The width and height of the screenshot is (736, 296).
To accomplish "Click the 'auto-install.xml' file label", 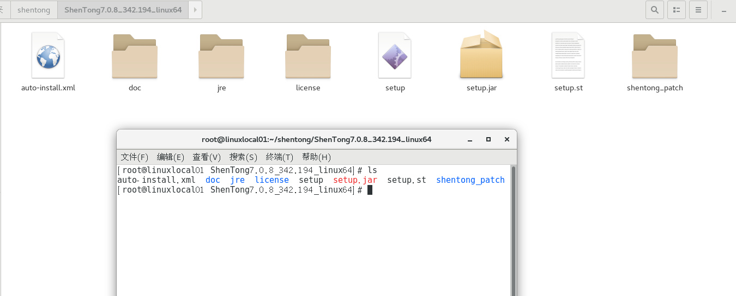I will (x=48, y=88).
